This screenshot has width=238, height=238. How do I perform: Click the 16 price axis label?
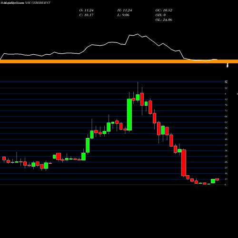point(226,173)
